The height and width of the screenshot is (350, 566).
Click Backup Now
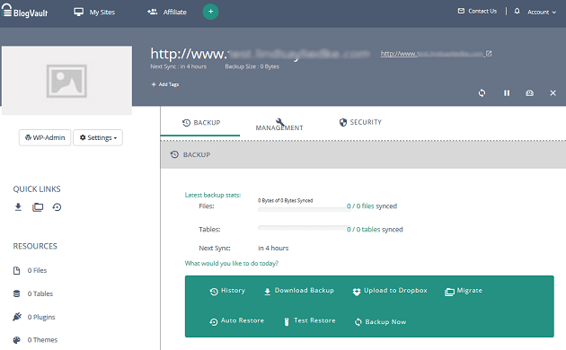point(380,322)
